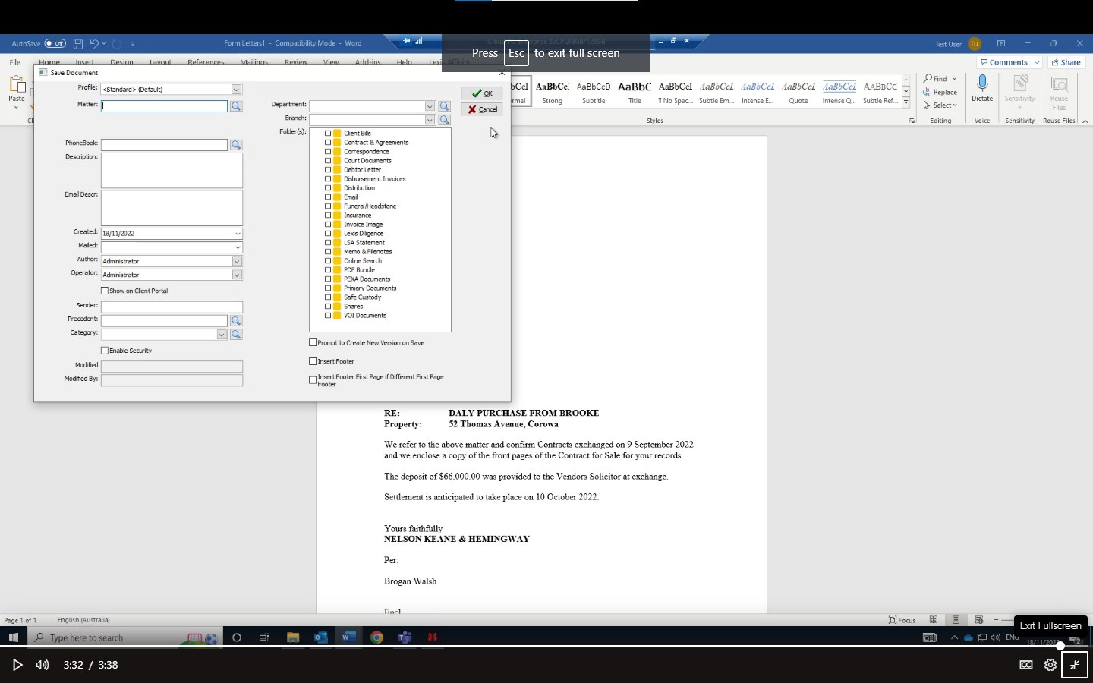The width and height of the screenshot is (1093, 683).
Task: Click into the Description text field
Action: pos(172,171)
